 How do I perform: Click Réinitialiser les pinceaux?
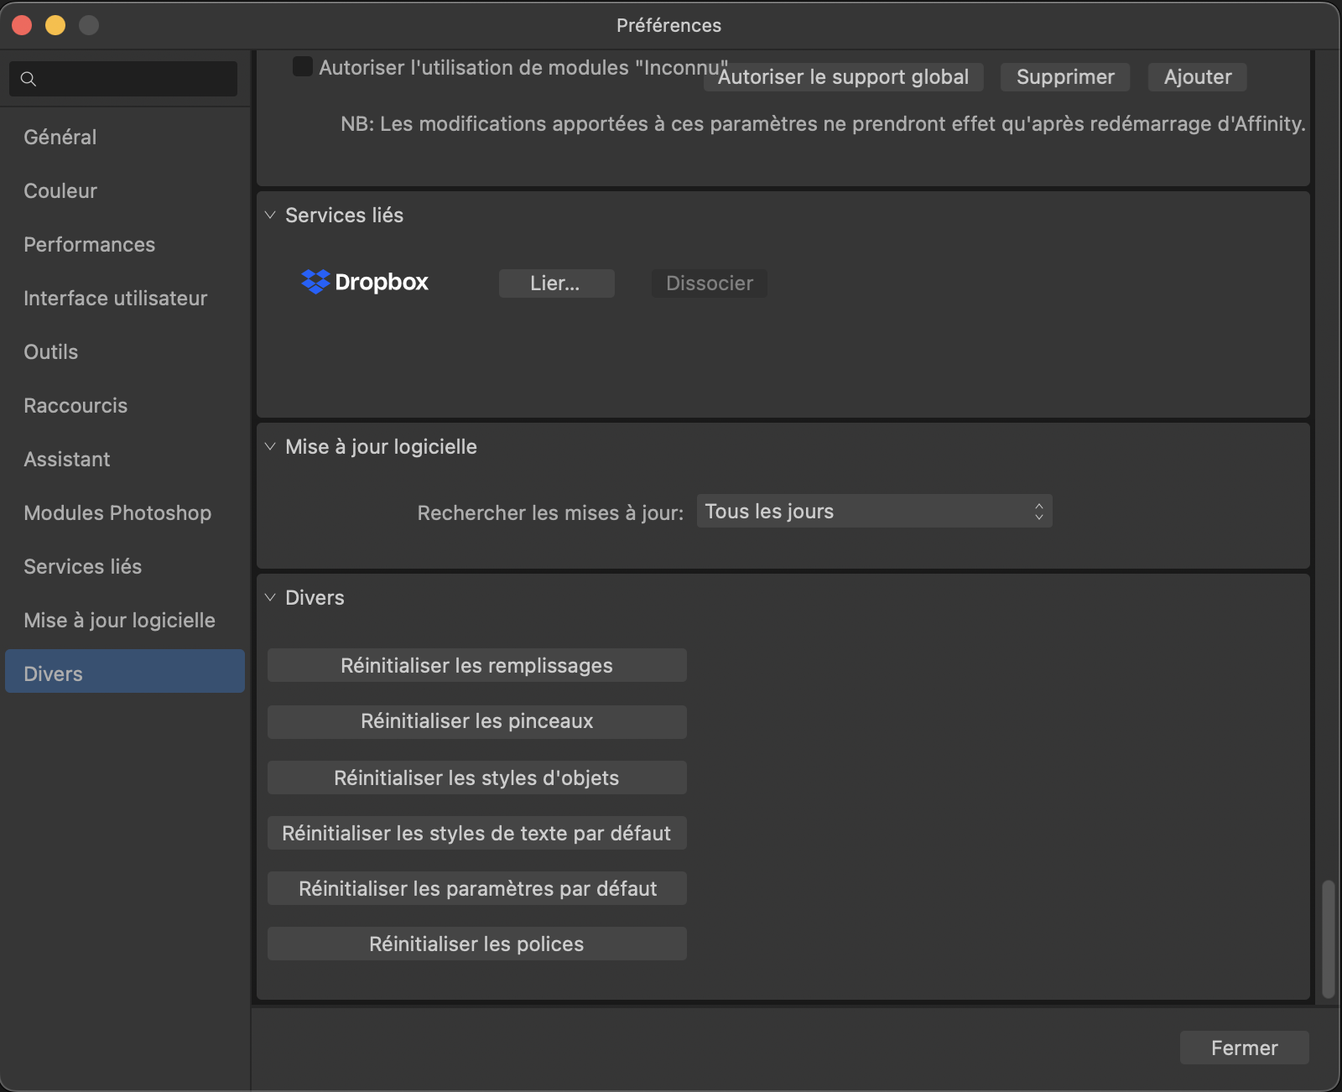tap(476, 721)
